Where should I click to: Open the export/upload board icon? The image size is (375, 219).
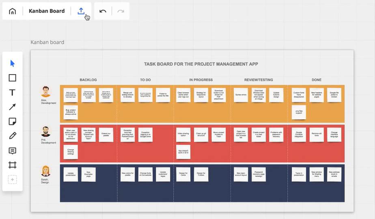[x=81, y=11]
